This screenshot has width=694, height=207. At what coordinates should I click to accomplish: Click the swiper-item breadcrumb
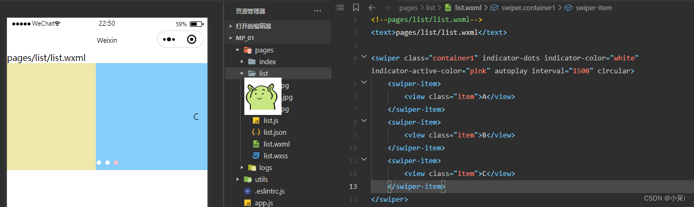589,7
